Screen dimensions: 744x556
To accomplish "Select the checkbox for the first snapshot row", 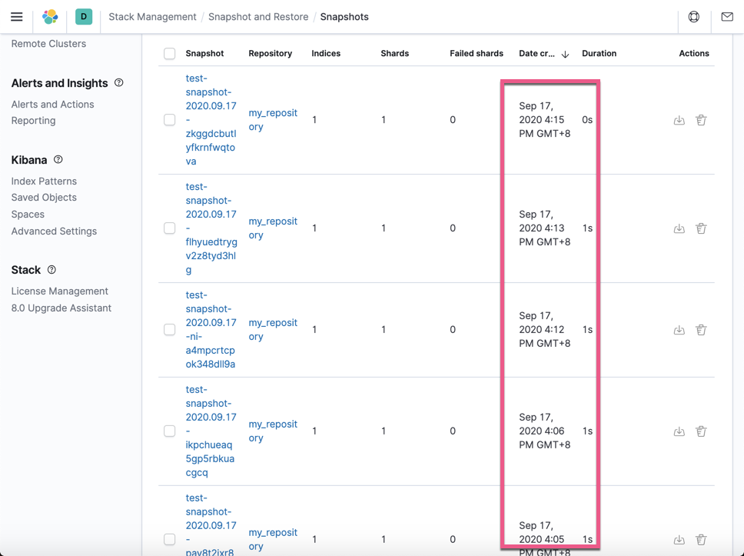I will pos(170,120).
